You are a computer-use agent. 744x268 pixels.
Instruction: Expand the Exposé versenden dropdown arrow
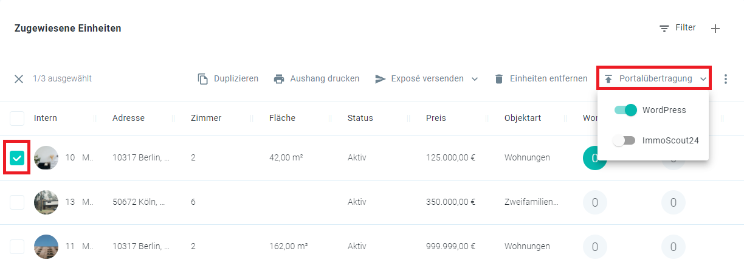tap(475, 79)
